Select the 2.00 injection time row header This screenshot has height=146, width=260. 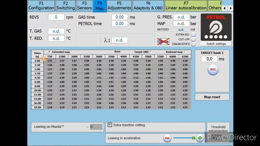[37, 61]
